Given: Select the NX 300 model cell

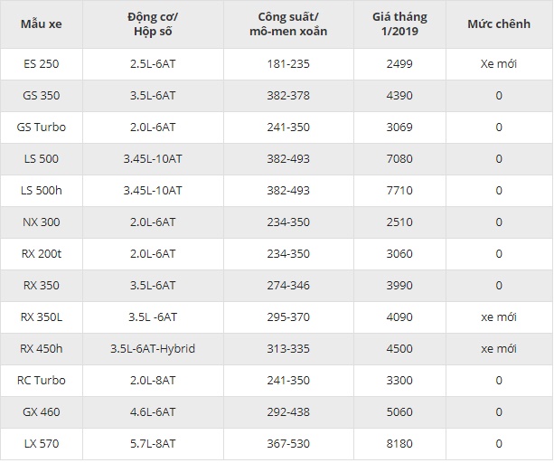Looking at the screenshot, I should coord(41,222).
